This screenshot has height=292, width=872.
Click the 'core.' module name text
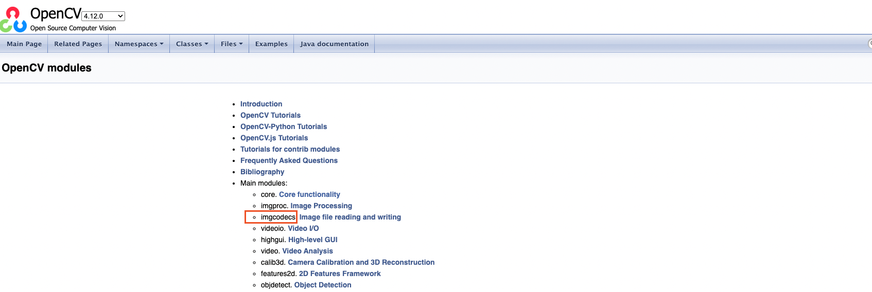[x=269, y=194]
